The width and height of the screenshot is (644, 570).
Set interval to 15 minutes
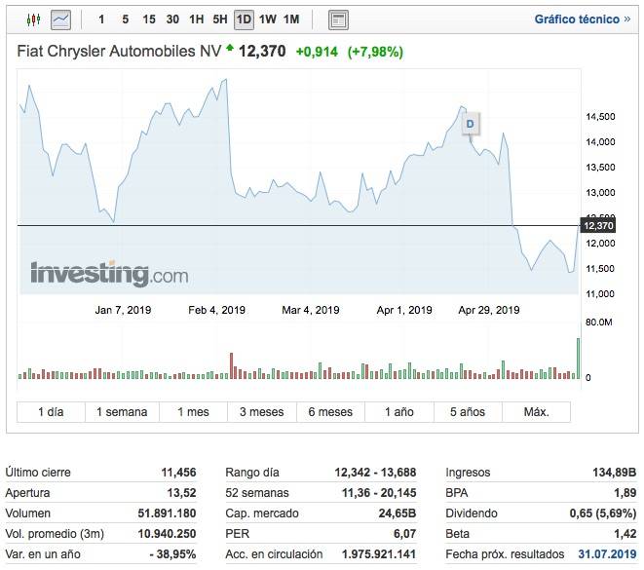pos(149,19)
